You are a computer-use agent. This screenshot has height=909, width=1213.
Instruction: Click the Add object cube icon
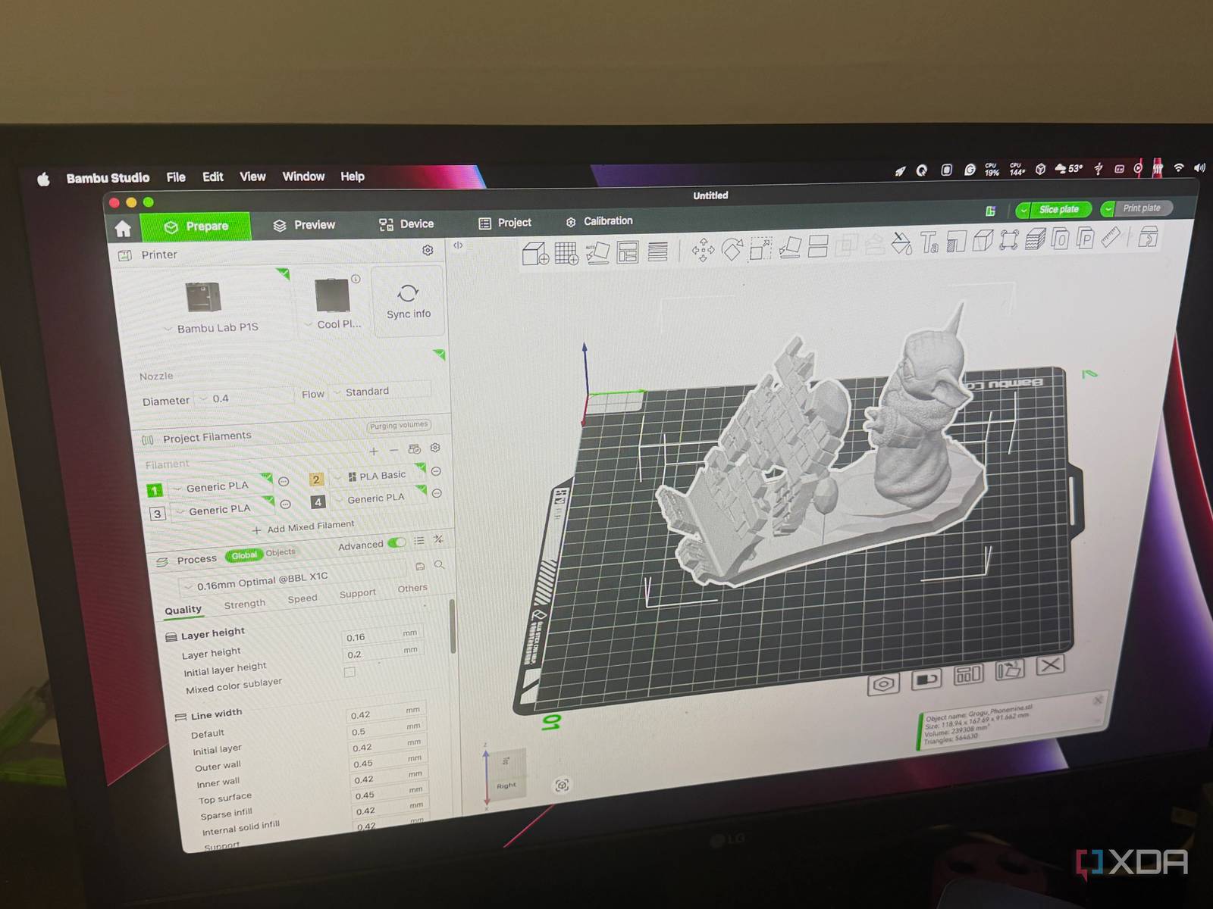point(535,253)
